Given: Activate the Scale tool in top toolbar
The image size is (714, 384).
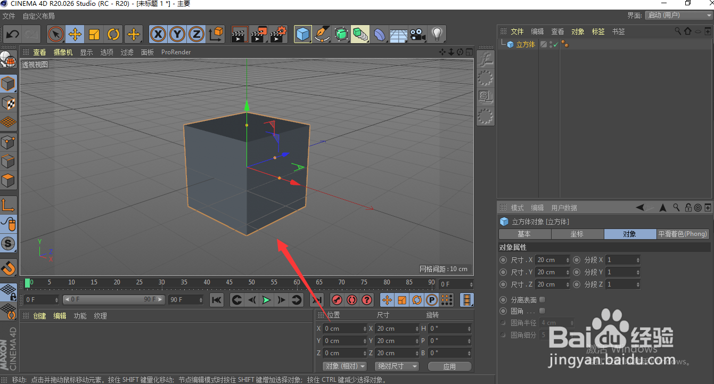Looking at the screenshot, I should pos(94,35).
